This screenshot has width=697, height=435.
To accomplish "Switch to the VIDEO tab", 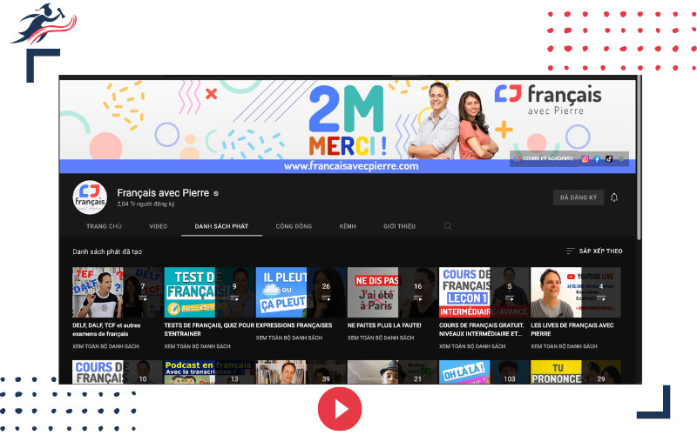I will tap(159, 226).
